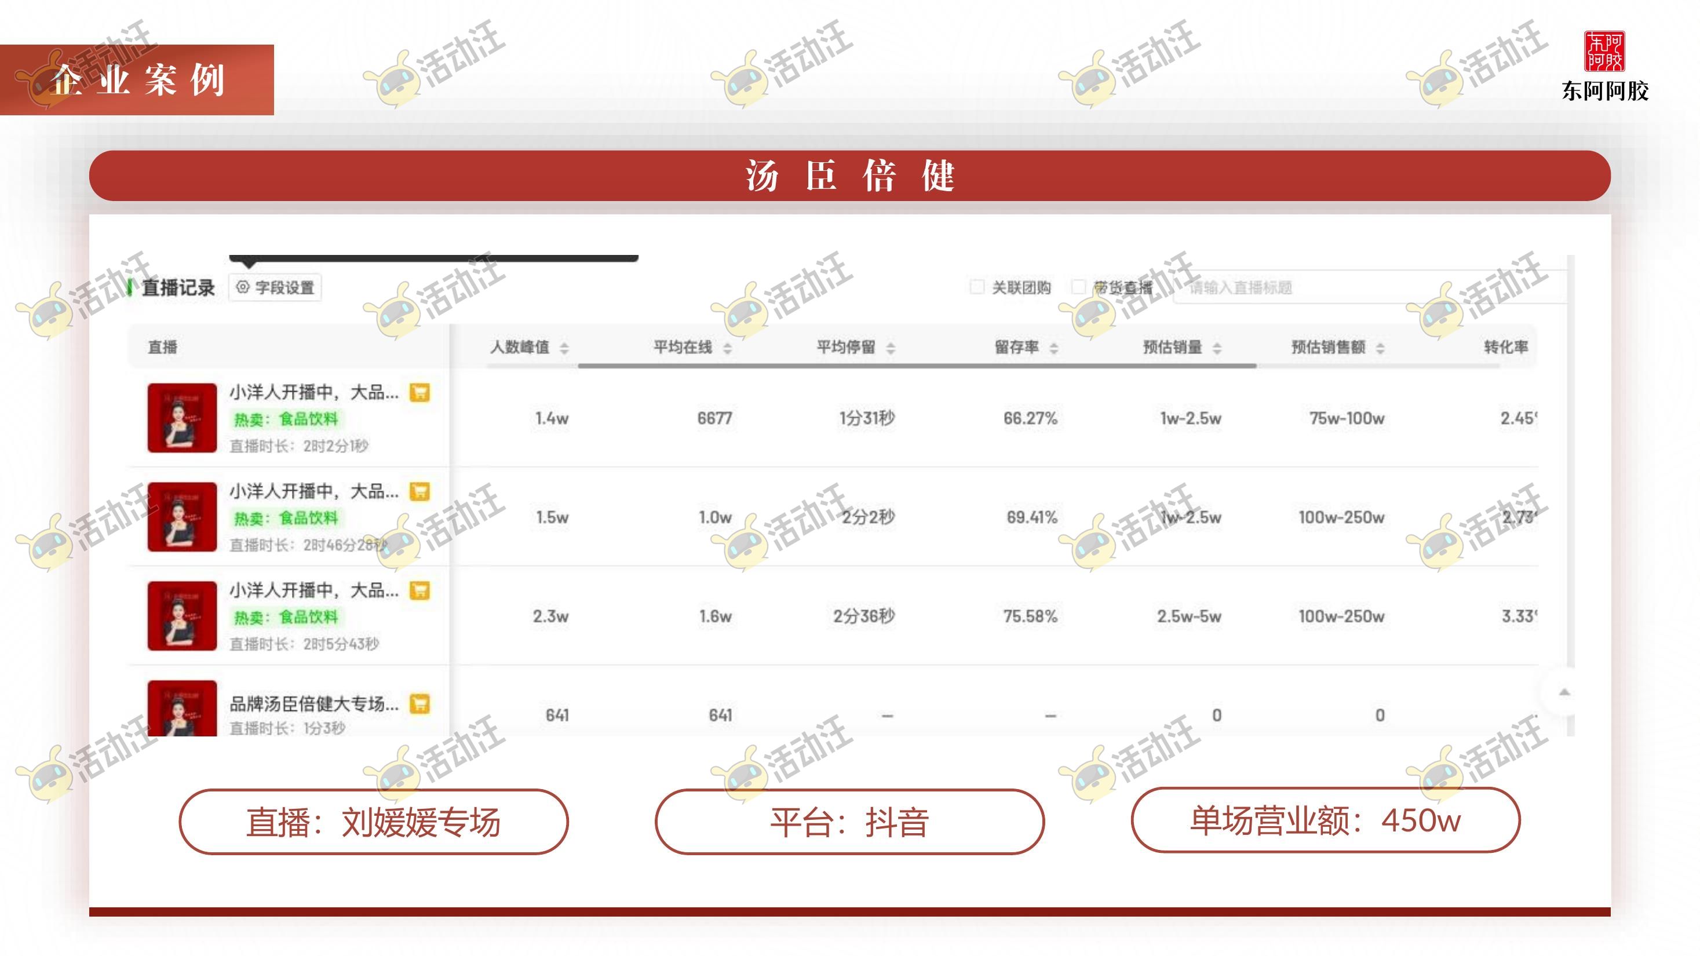Select the 1.6w average online cell
This screenshot has width=1700, height=956.
tap(716, 616)
